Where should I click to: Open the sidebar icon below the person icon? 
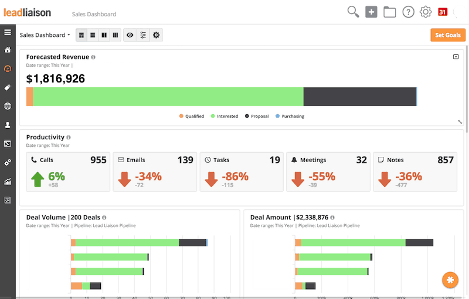point(8,144)
